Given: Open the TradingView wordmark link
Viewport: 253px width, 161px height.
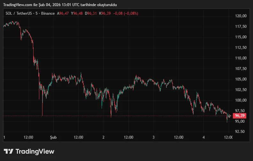Looking at the screenshot, I should pos(35,151).
